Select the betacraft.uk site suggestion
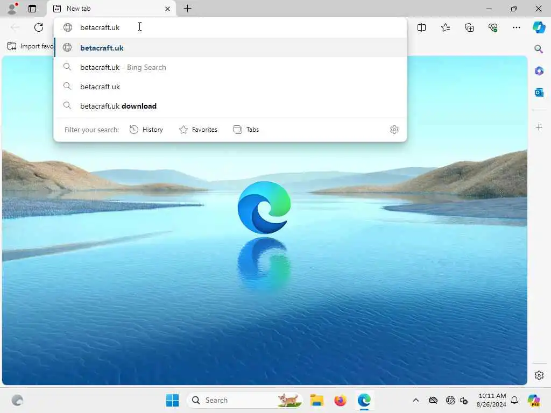Screen dimensions: 551x413 point(230,48)
